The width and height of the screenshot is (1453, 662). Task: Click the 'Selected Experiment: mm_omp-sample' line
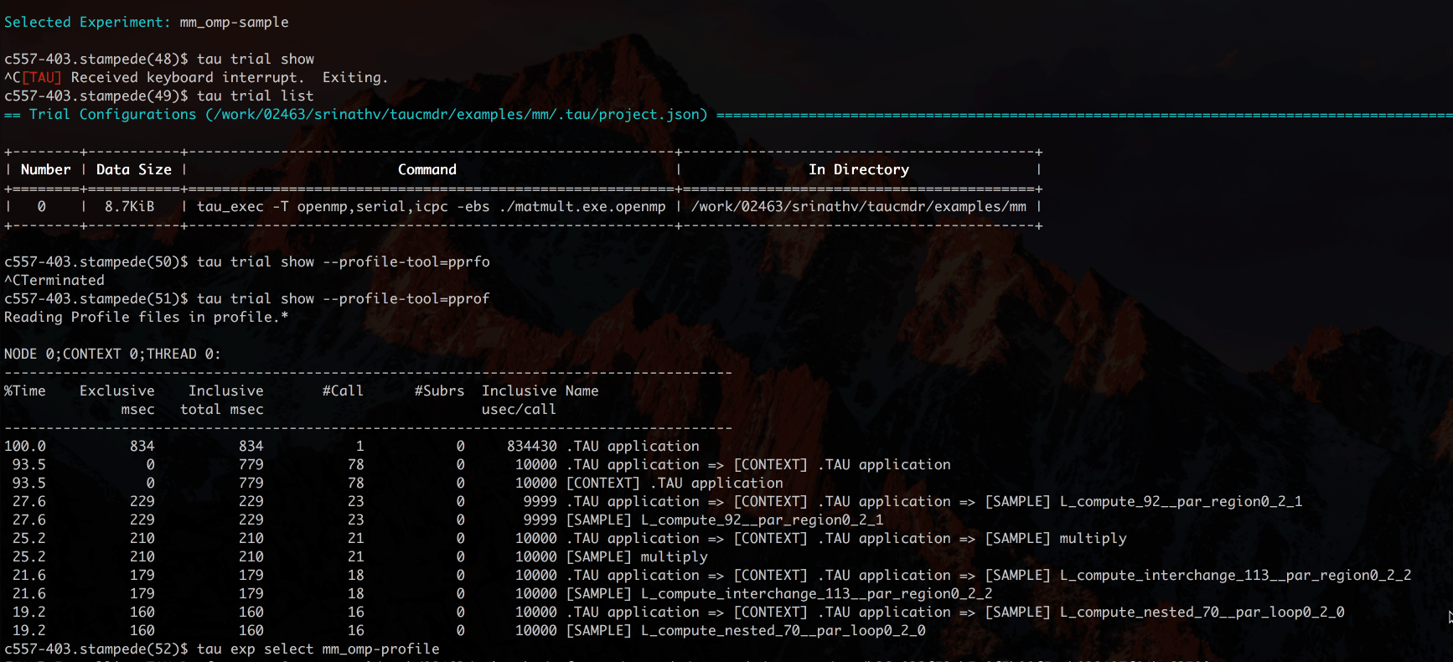147,23
